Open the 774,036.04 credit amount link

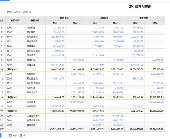(118, 92)
